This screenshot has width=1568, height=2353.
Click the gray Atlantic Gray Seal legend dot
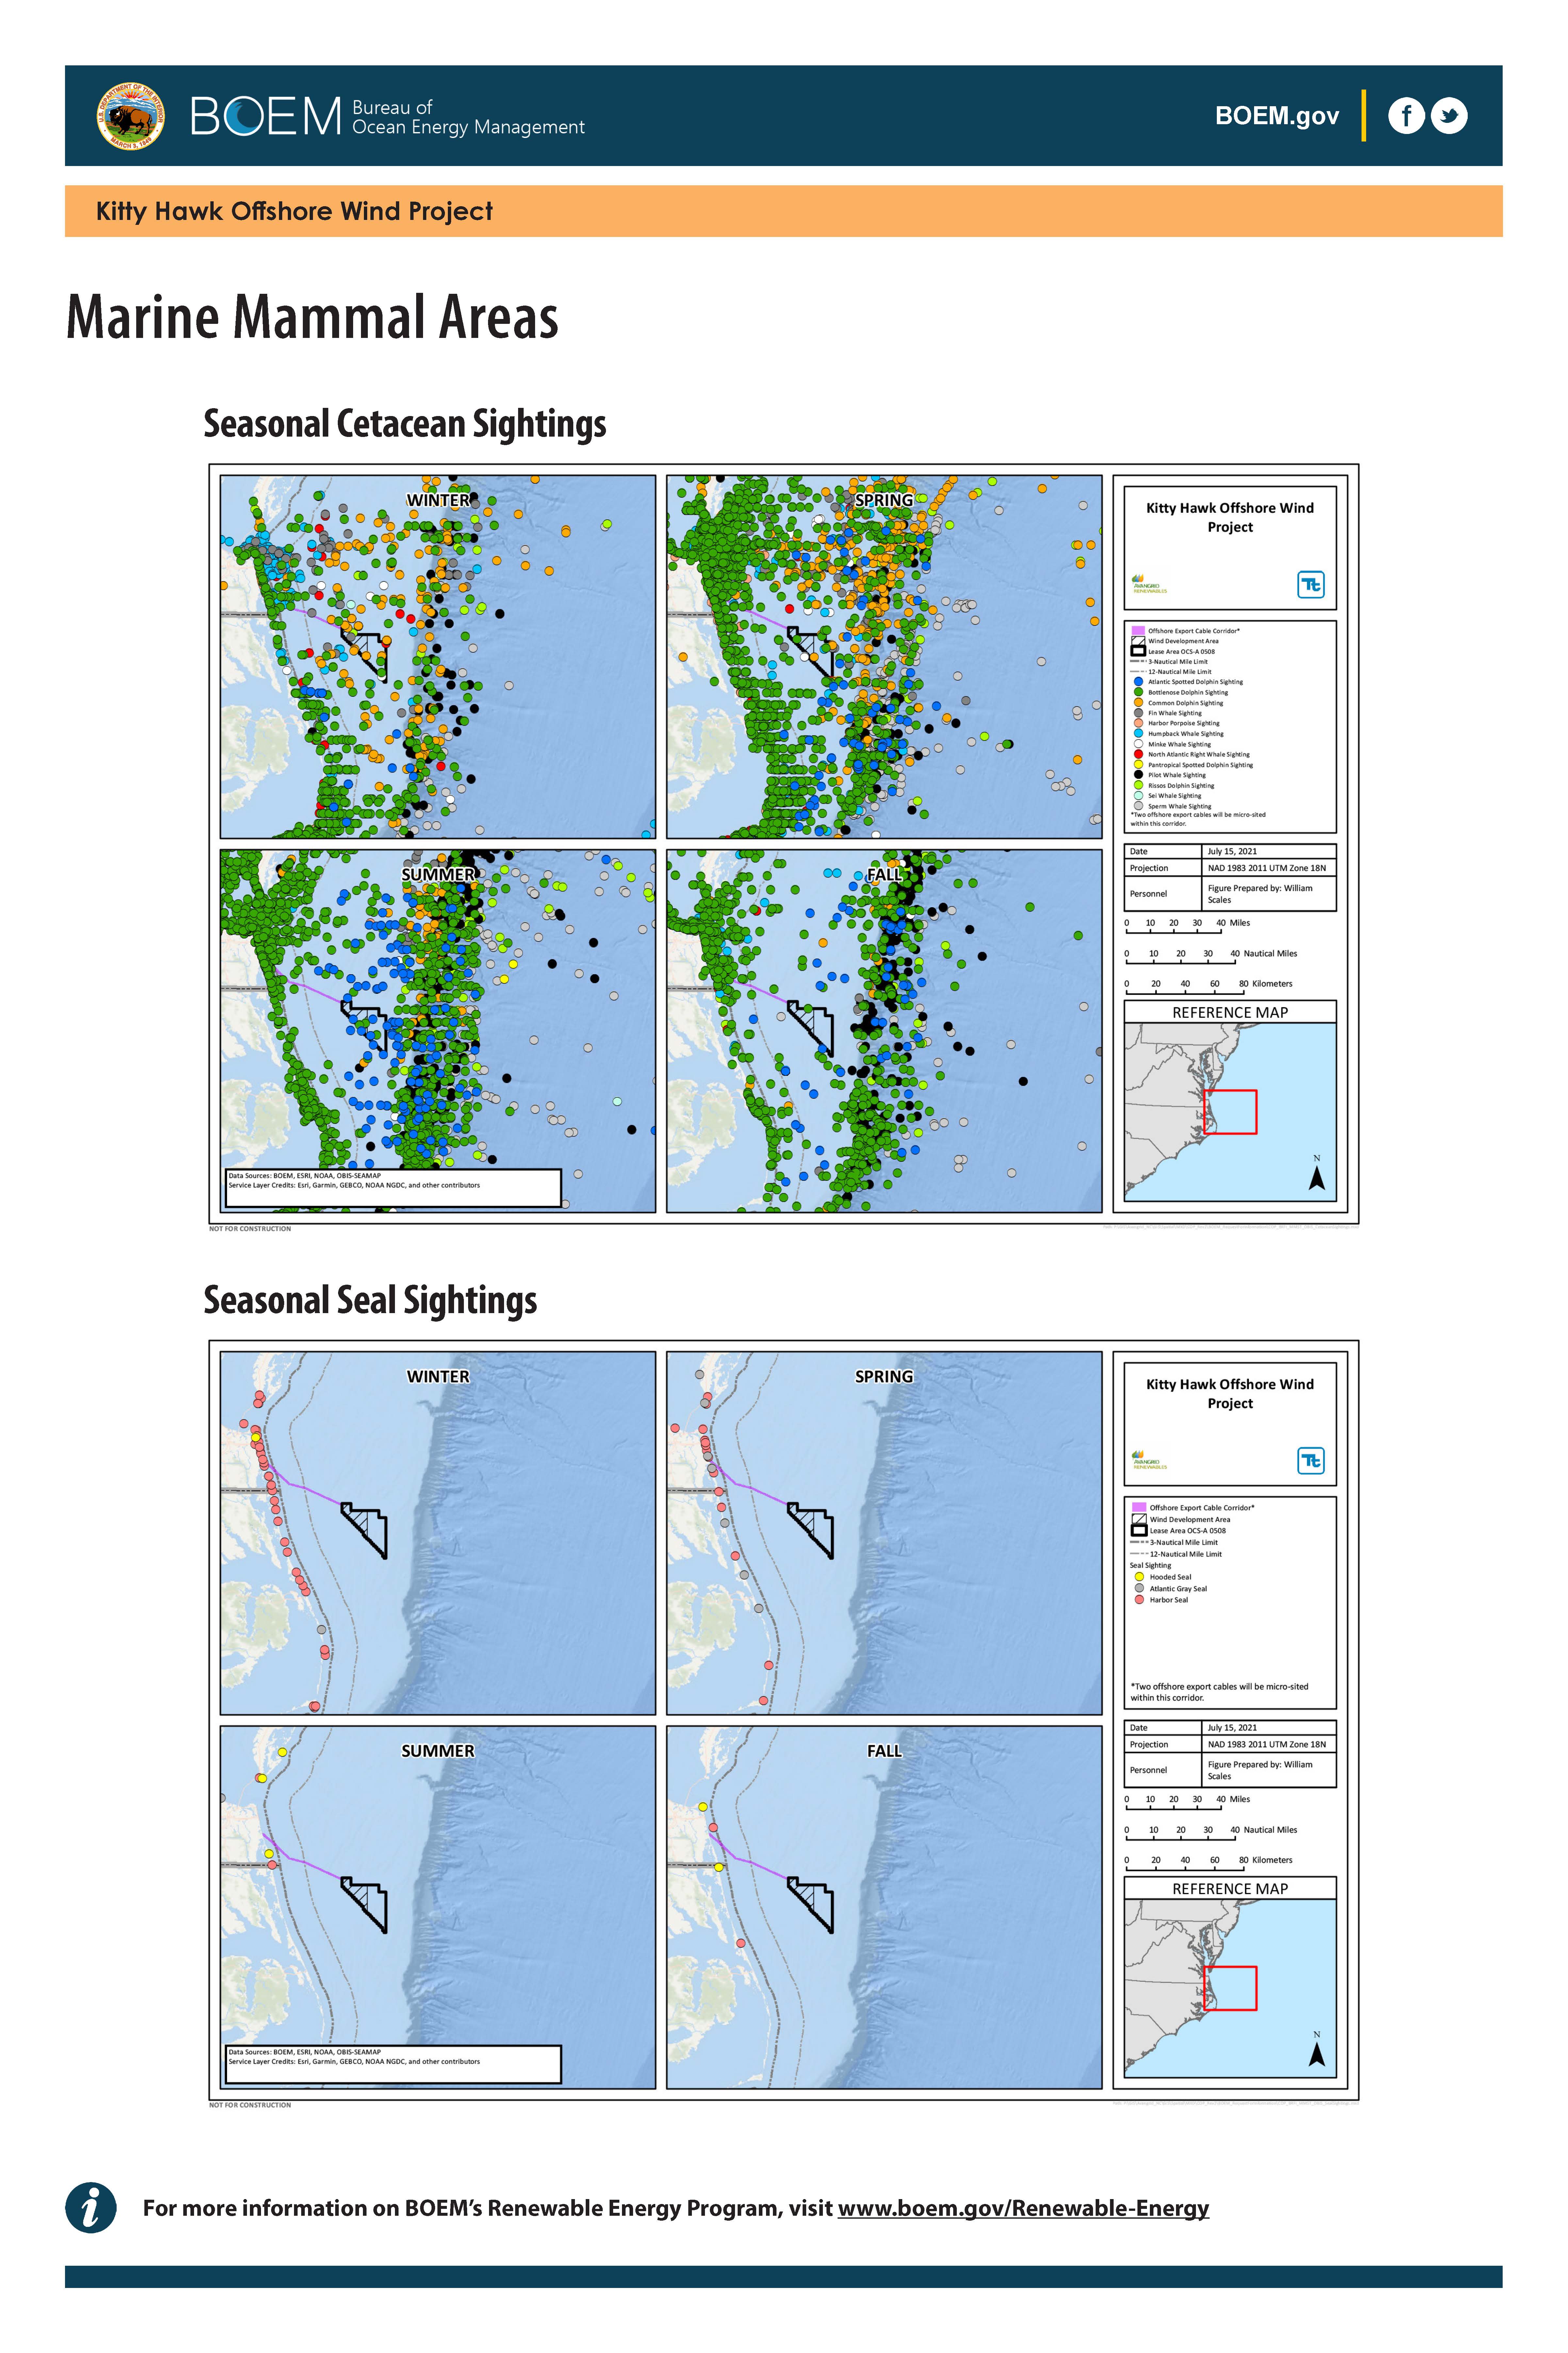1139,1588
